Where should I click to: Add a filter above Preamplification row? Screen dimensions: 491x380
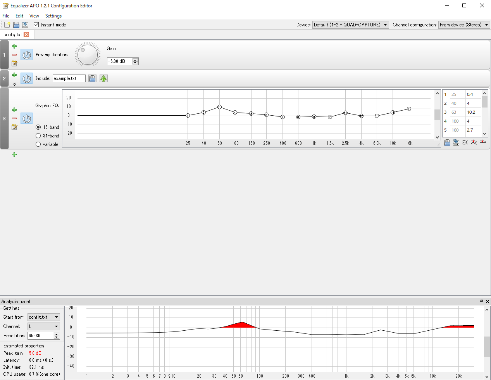[14, 46]
